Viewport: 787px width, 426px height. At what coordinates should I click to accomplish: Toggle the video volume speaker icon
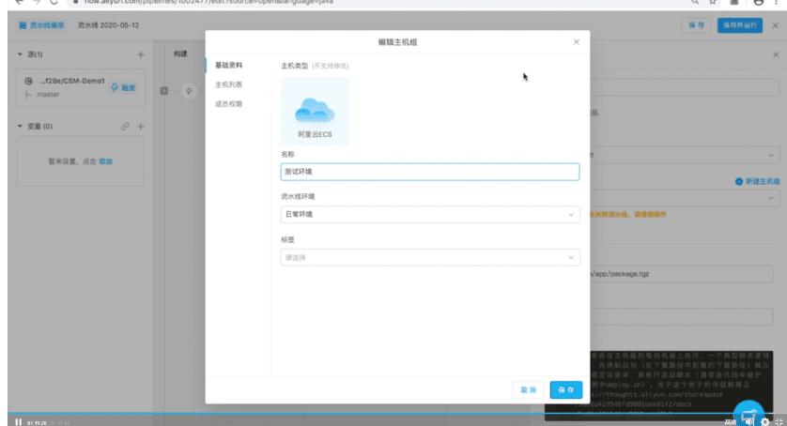tap(749, 422)
